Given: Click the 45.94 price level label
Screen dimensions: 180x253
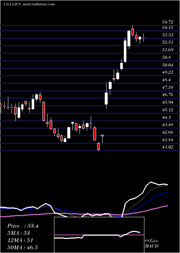Looking at the screenshot, I should pyautogui.click(x=168, y=102).
